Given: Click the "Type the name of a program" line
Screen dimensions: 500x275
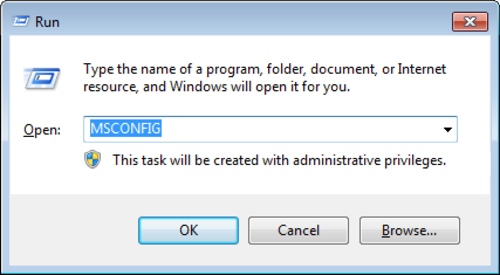Looking at the screenshot, I should 265,69.
